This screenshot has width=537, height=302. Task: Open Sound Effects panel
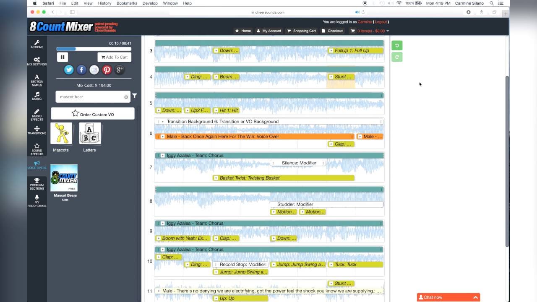37,149
